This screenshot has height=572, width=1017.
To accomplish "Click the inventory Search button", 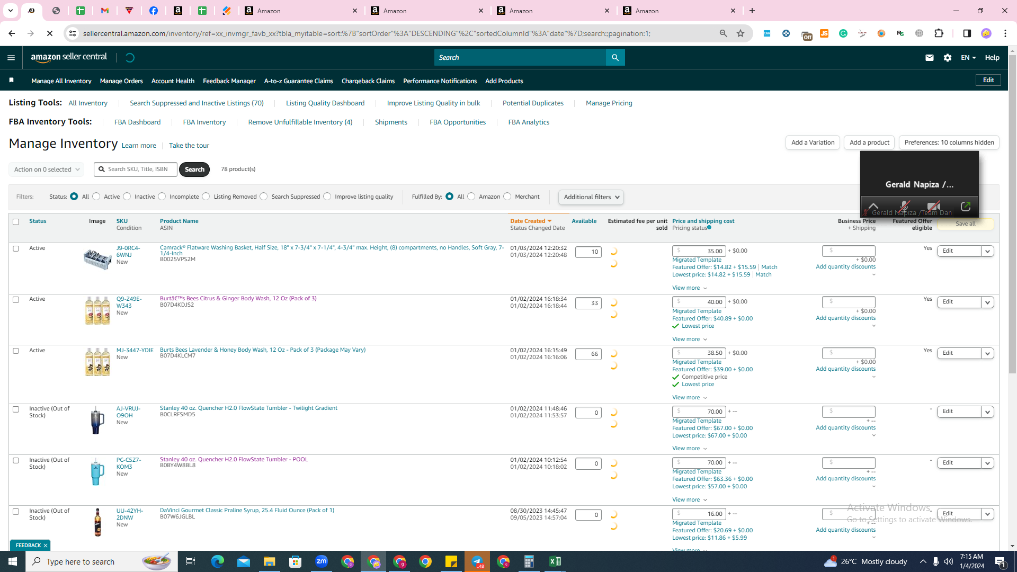I will tap(194, 169).
